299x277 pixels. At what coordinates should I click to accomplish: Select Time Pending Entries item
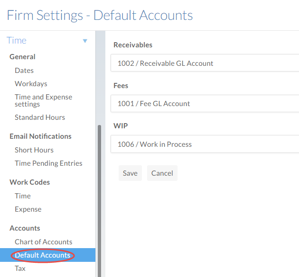pyautogui.click(x=48, y=163)
